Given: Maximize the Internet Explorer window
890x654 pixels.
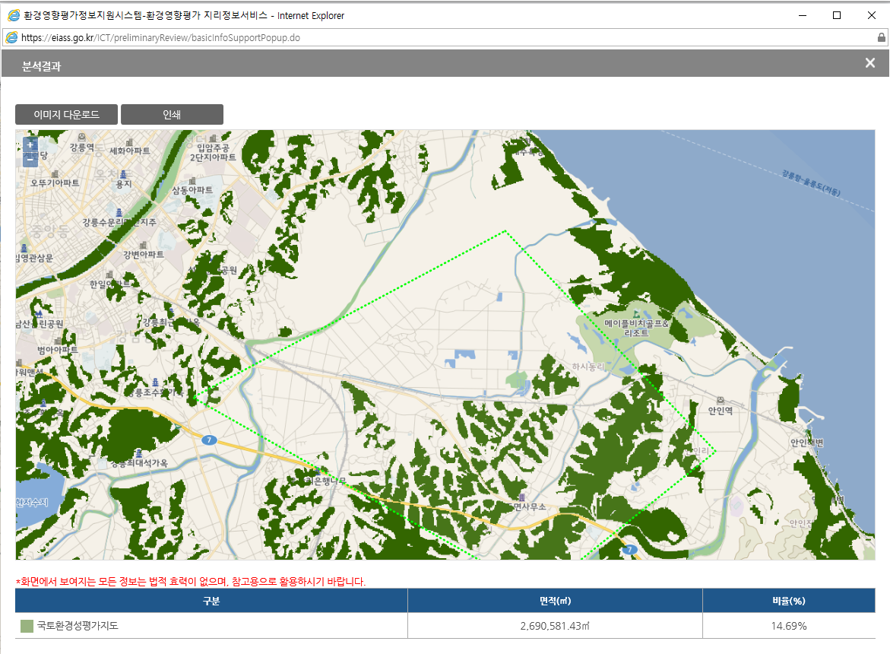Looking at the screenshot, I should pyautogui.click(x=837, y=15).
